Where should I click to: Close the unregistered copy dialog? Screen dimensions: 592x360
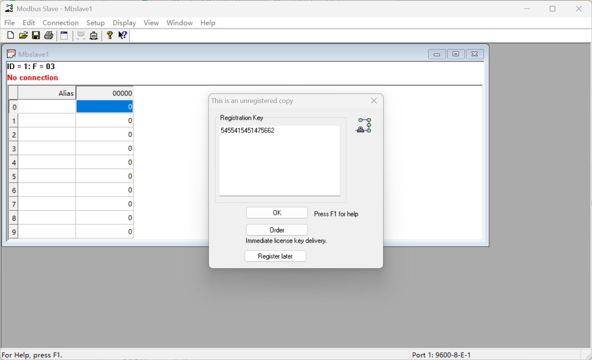pyautogui.click(x=374, y=101)
